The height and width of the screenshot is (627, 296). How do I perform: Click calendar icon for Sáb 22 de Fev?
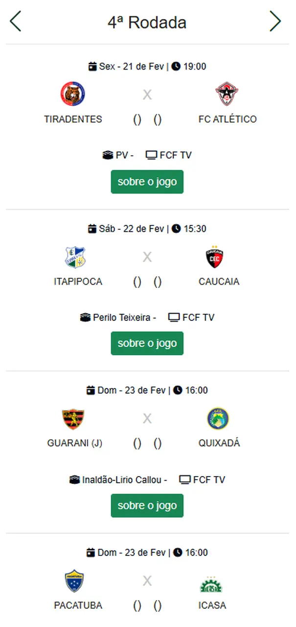92,229
